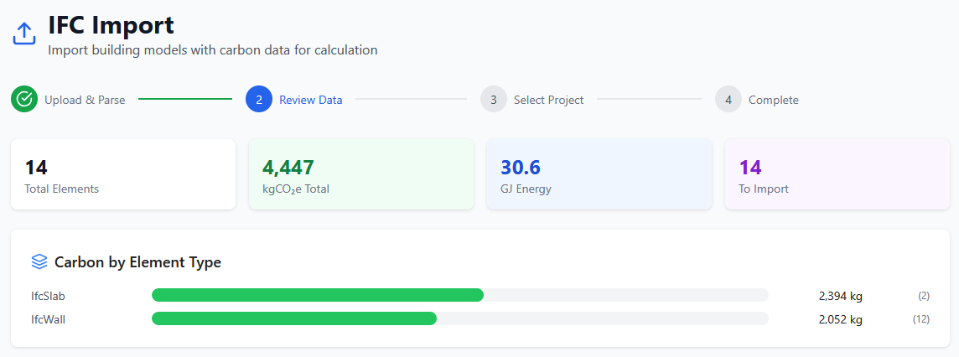Click the 2,052 kg IfcWall value

pos(840,319)
